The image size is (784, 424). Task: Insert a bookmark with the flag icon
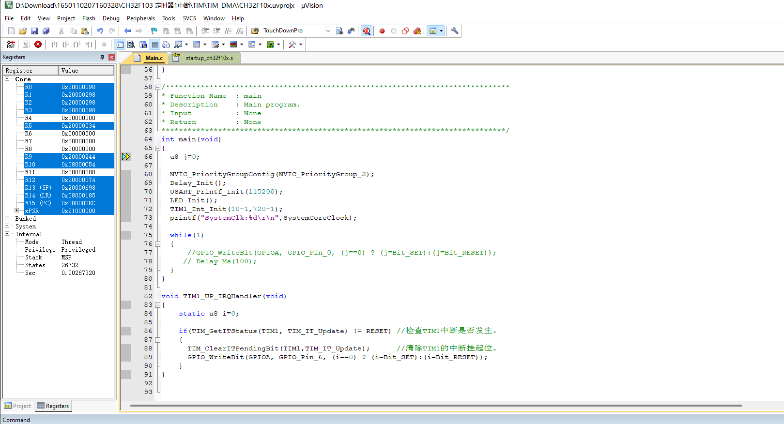pyautogui.click(x=154, y=31)
